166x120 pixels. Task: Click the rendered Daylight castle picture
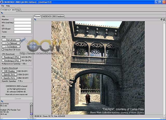point(98,68)
